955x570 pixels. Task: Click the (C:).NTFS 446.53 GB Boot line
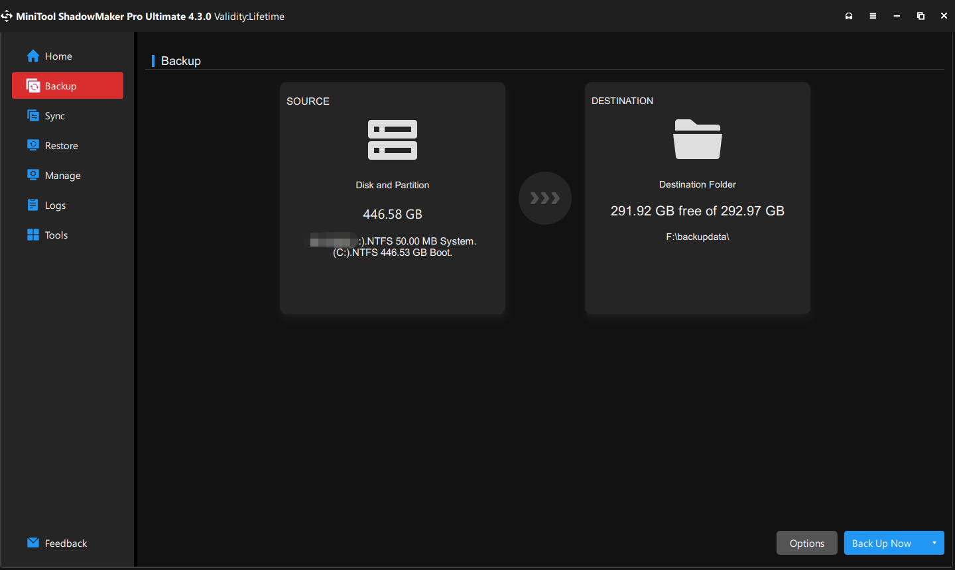coord(393,253)
